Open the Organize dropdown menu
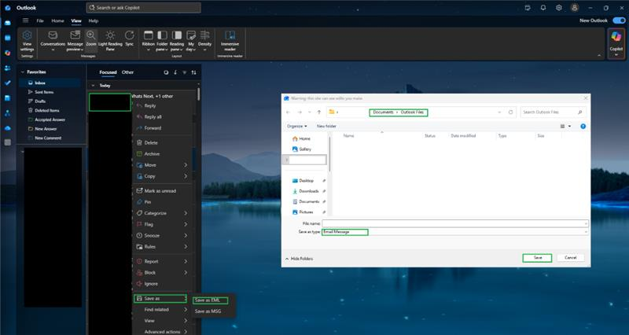 [297, 126]
